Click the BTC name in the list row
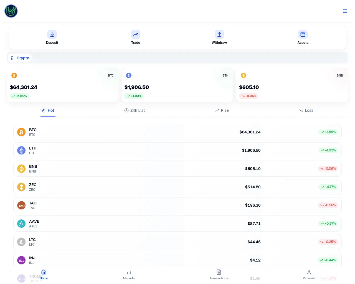The height and width of the screenshot is (284, 355). coord(33,130)
